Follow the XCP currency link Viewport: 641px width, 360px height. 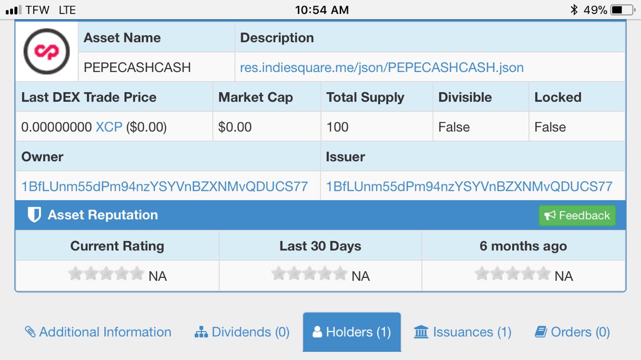[x=109, y=127]
